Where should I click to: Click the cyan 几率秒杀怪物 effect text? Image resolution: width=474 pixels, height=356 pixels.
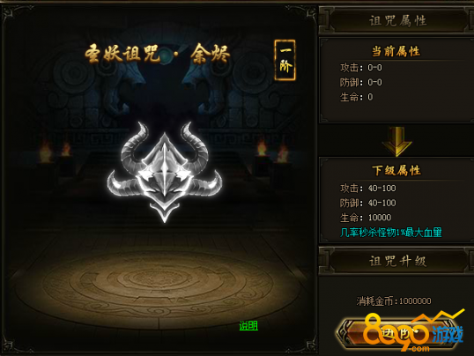tap(391, 233)
